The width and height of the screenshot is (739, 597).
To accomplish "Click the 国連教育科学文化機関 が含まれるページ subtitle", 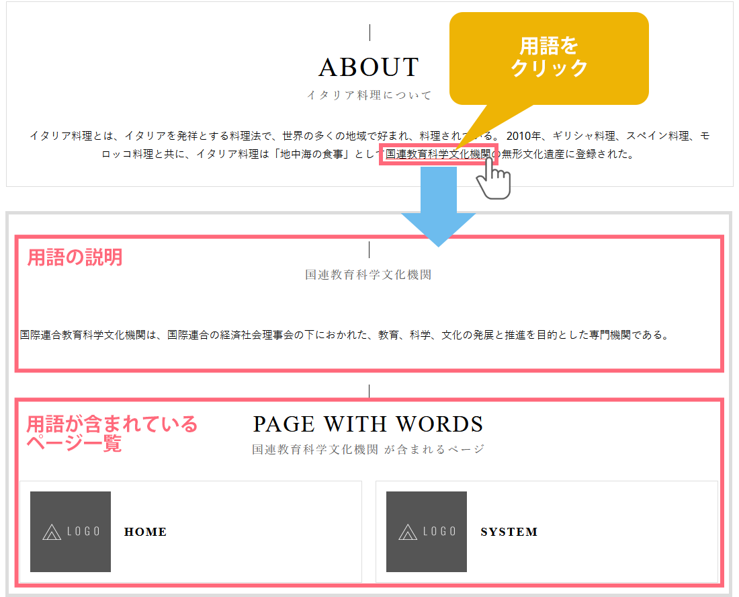I will click(x=367, y=449).
